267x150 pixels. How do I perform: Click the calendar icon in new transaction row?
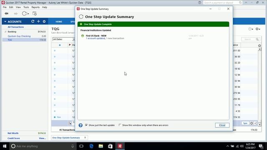tap(70, 123)
